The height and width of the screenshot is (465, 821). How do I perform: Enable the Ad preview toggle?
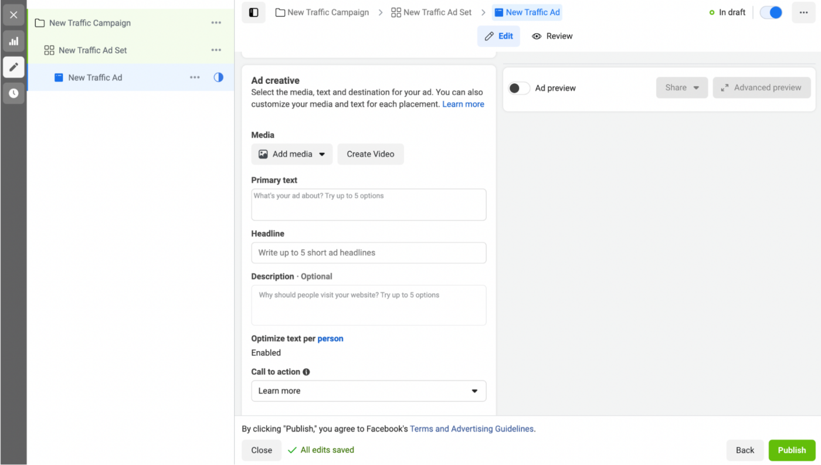point(518,87)
